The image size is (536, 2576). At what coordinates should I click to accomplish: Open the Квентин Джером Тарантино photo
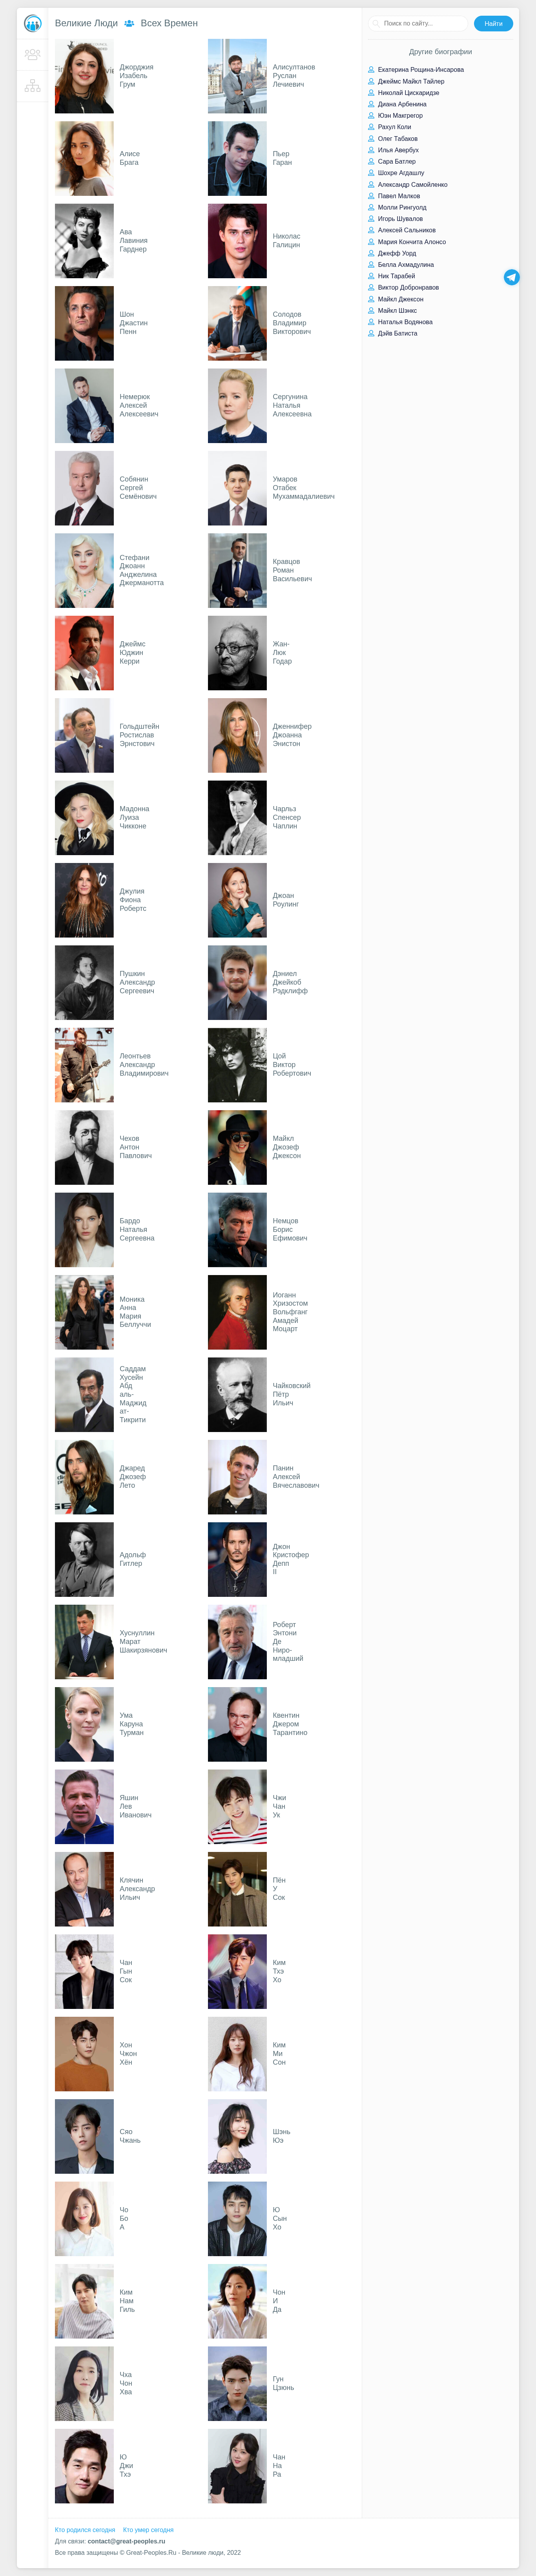pyautogui.click(x=237, y=1724)
